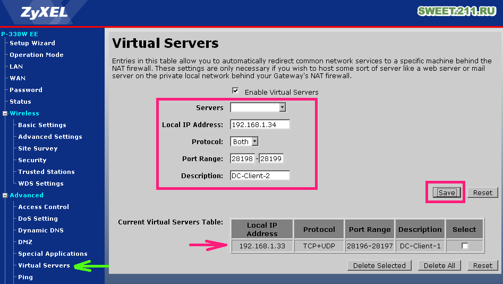Open the Servers dropdown list

(282, 107)
